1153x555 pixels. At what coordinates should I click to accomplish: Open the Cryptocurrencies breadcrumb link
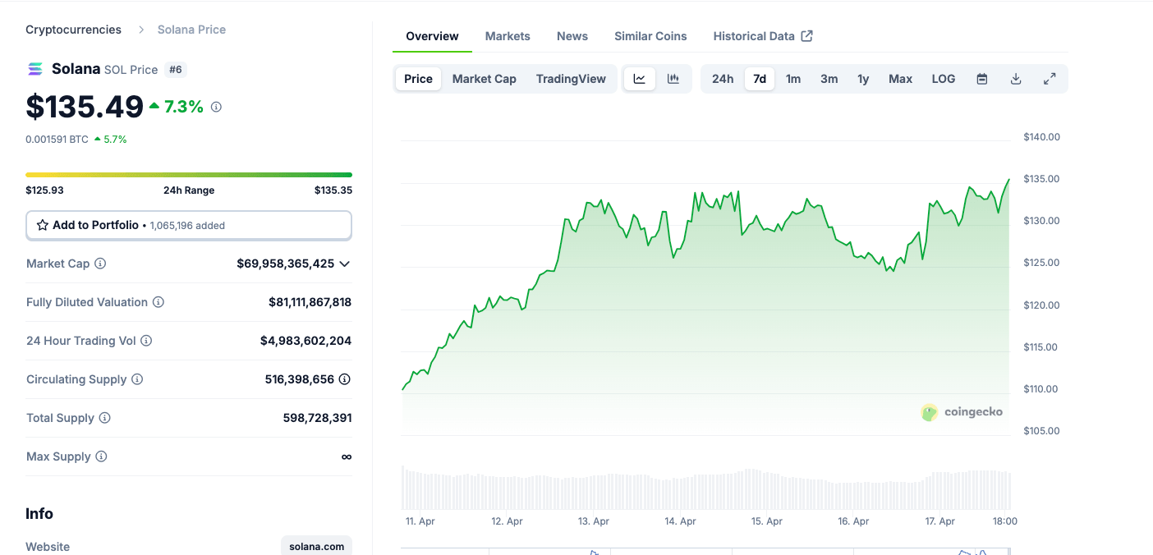[x=73, y=29]
